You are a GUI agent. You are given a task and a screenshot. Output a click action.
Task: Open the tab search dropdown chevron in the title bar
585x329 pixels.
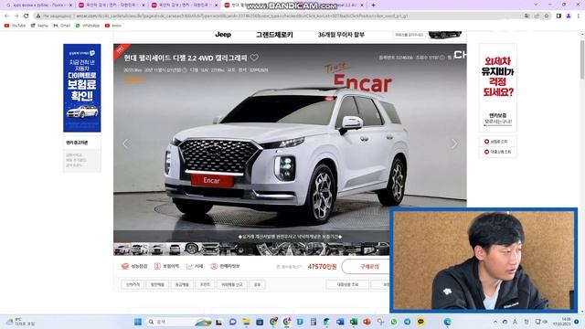tap(537, 5)
